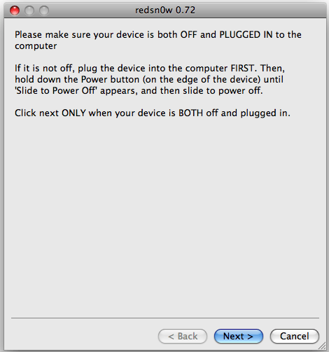Click the word 'computer' on second line
The width and height of the screenshot is (329, 352).
(36, 46)
